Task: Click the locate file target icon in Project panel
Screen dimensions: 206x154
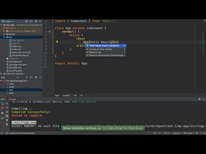Action: click(x=27, y=21)
